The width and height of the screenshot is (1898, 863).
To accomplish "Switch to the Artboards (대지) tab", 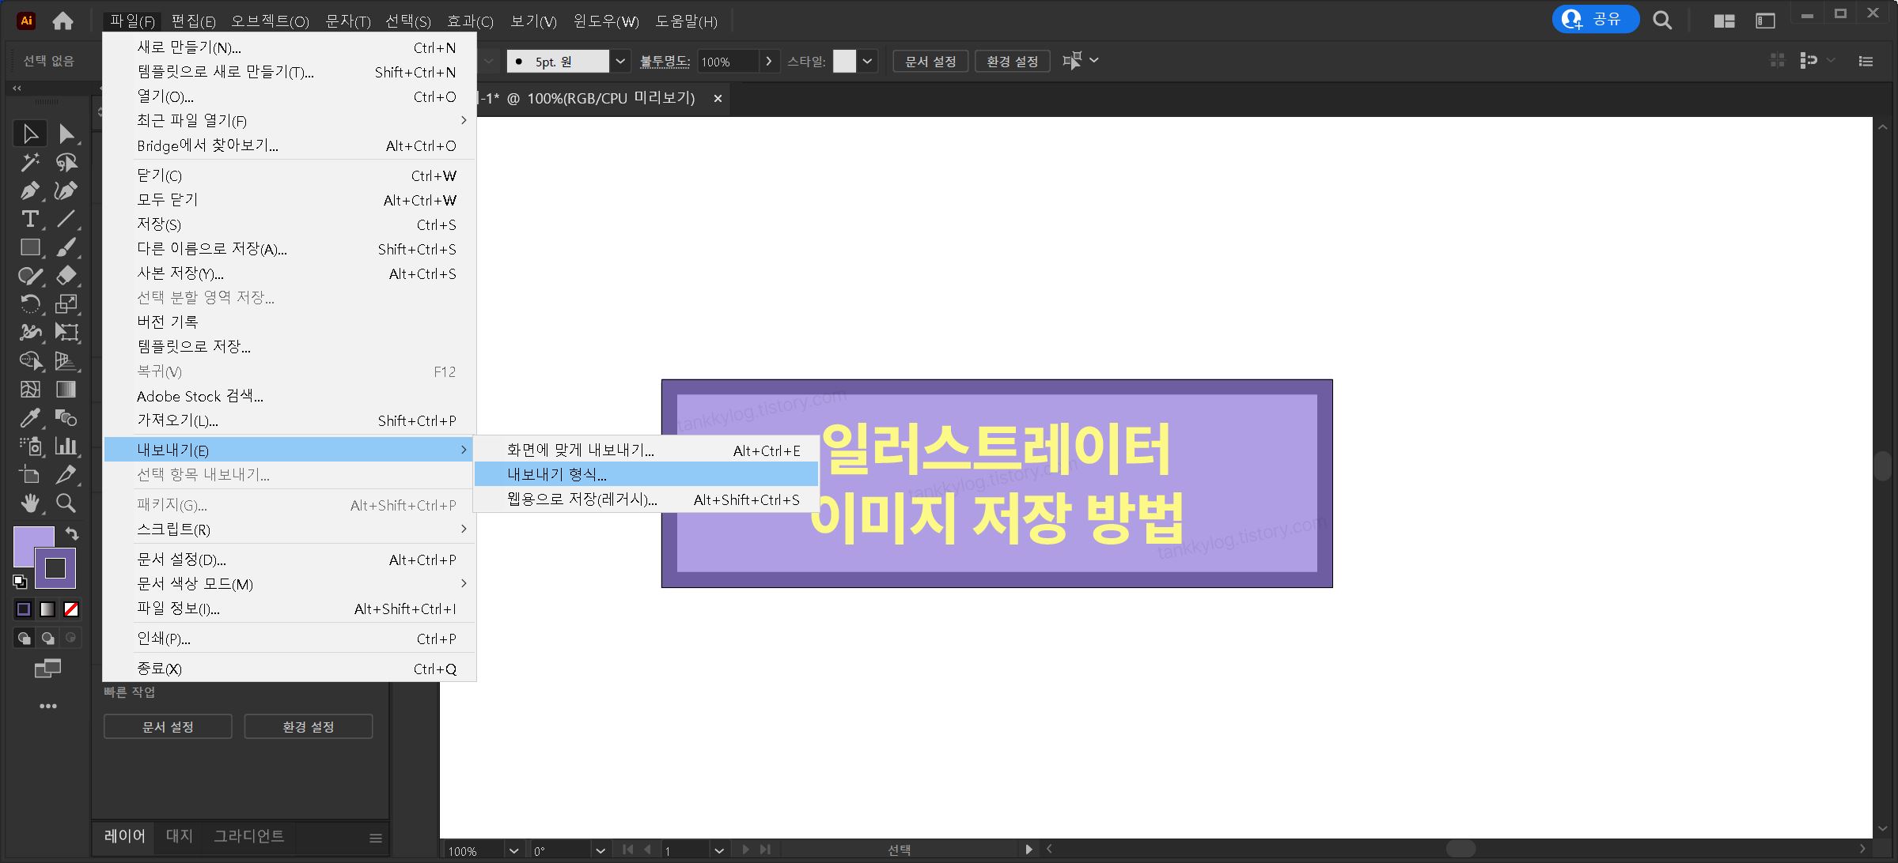I will point(180,835).
